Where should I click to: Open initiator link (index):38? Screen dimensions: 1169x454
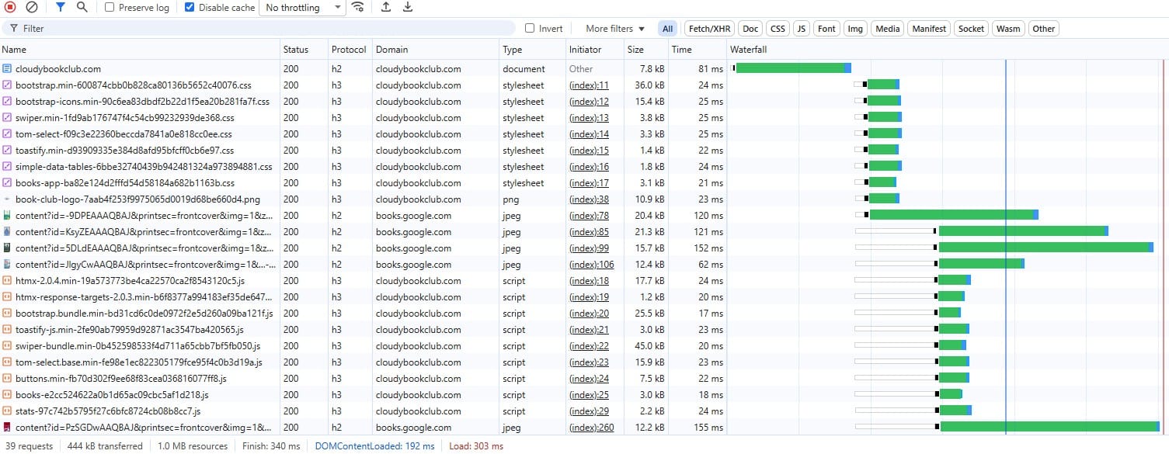click(x=589, y=199)
